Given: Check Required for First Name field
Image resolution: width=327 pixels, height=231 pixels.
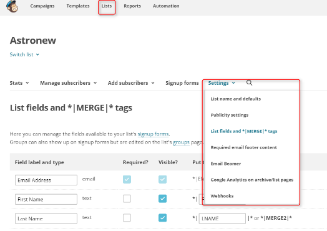Looking at the screenshot, I should coord(127,199).
